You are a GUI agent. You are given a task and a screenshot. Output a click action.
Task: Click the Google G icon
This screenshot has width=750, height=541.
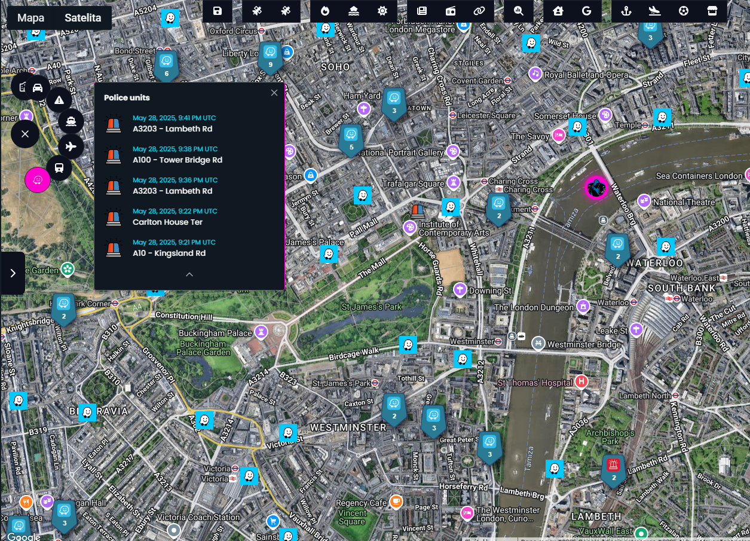(587, 11)
